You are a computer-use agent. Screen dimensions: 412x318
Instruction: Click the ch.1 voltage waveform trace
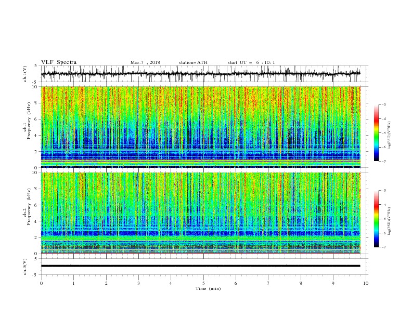tap(201, 74)
